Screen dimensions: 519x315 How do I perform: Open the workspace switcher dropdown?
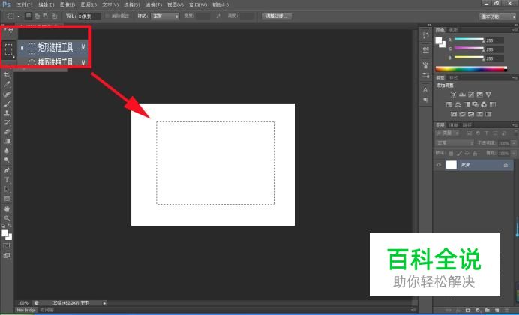point(497,16)
